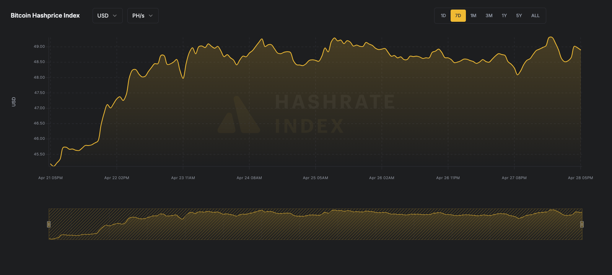
Task: Click the 48.00 y-axis value
Action: (x=39, y=78)
